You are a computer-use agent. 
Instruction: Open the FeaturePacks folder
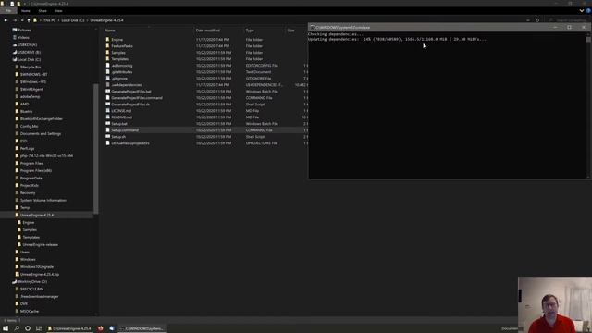click(121, 46)
